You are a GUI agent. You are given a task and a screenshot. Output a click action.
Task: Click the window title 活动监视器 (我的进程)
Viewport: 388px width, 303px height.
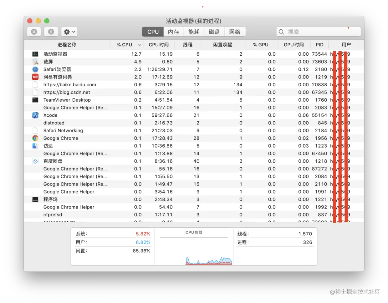pos(194,21)
